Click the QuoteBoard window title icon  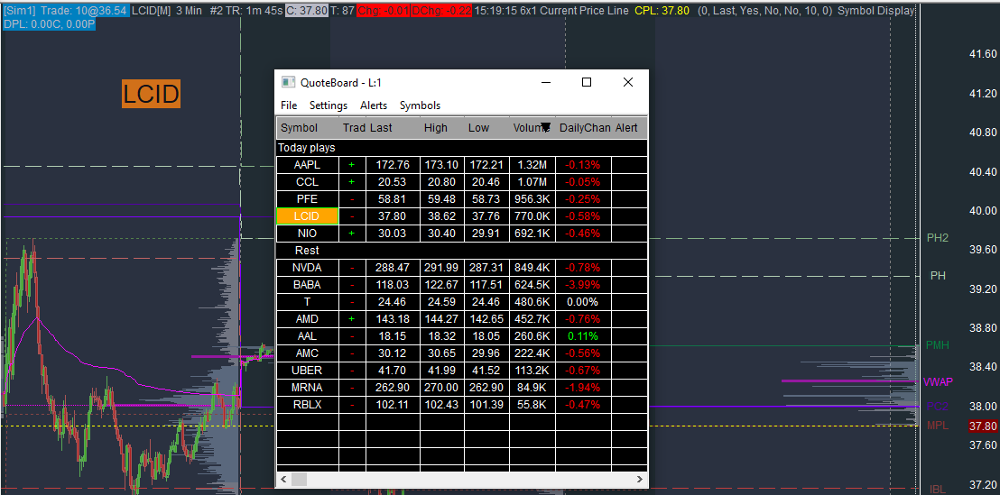(x=289, y=82)
